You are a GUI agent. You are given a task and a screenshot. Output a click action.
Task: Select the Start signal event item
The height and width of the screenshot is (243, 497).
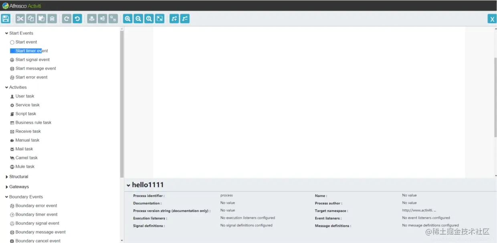30,60
